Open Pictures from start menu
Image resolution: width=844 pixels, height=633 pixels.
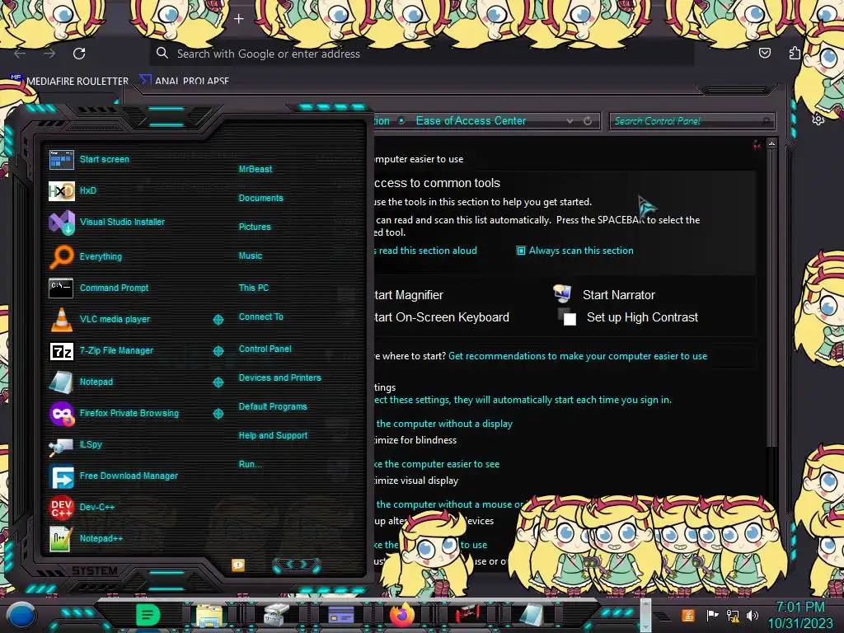point(255,227)
